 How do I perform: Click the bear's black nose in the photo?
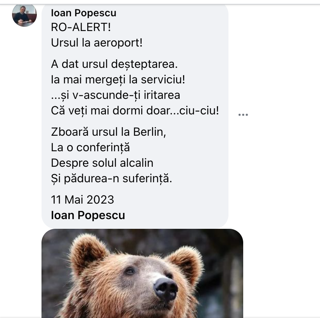166,288
